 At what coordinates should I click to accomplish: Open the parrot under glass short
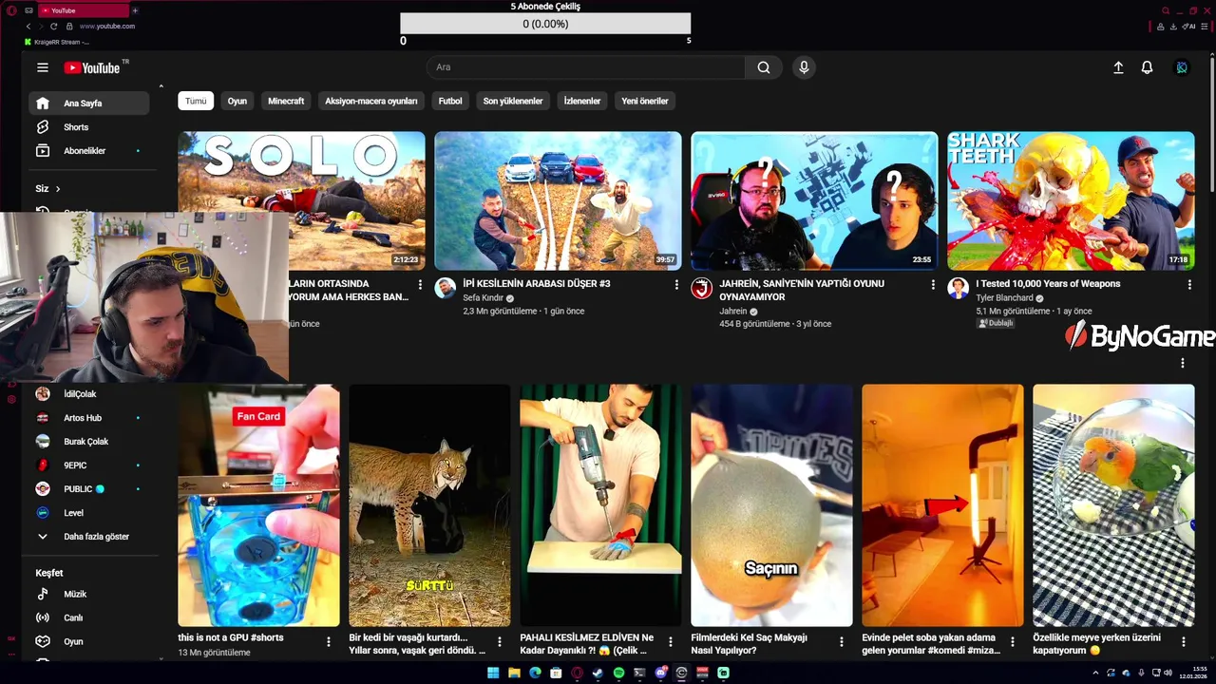(x=1113, y=505)
